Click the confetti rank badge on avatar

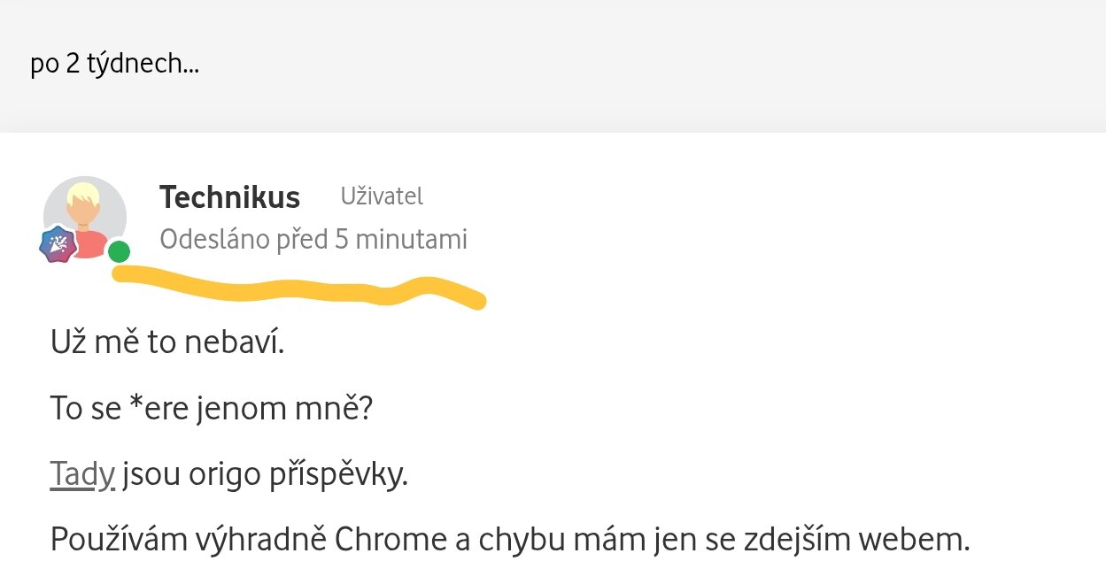click(x=58, y=245)
